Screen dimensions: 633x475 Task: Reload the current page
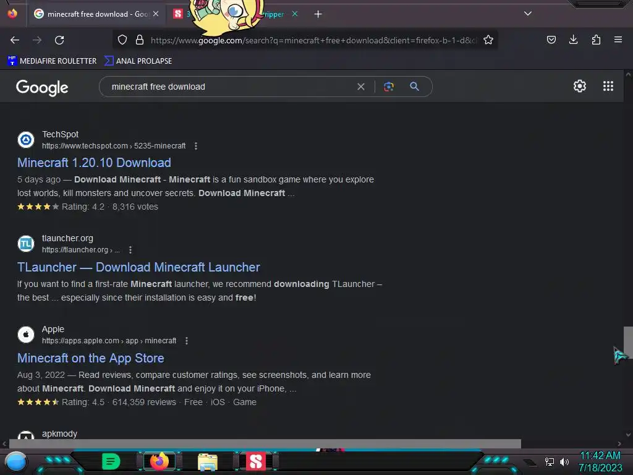[59, 40]
